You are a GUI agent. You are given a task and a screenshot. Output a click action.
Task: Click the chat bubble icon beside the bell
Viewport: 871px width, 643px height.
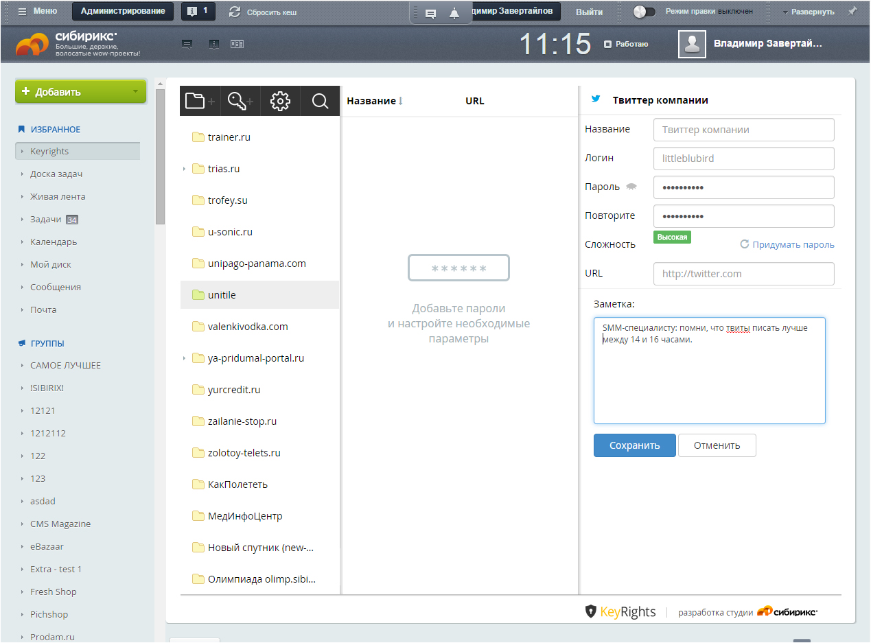[x=430, y=13]
